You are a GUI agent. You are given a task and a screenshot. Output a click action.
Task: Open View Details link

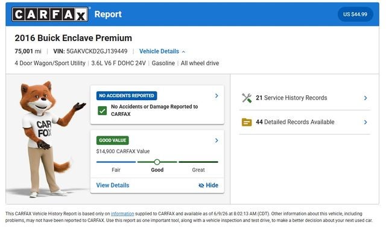113,185
